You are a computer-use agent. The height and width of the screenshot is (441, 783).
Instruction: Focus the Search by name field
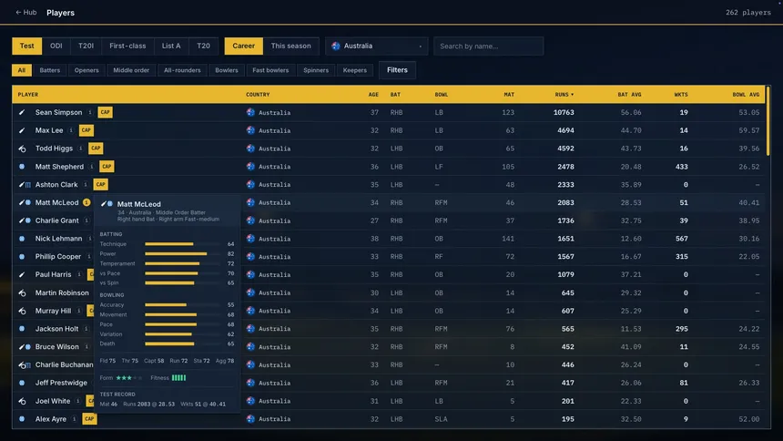pyautogui.click(x=488, y=46)
